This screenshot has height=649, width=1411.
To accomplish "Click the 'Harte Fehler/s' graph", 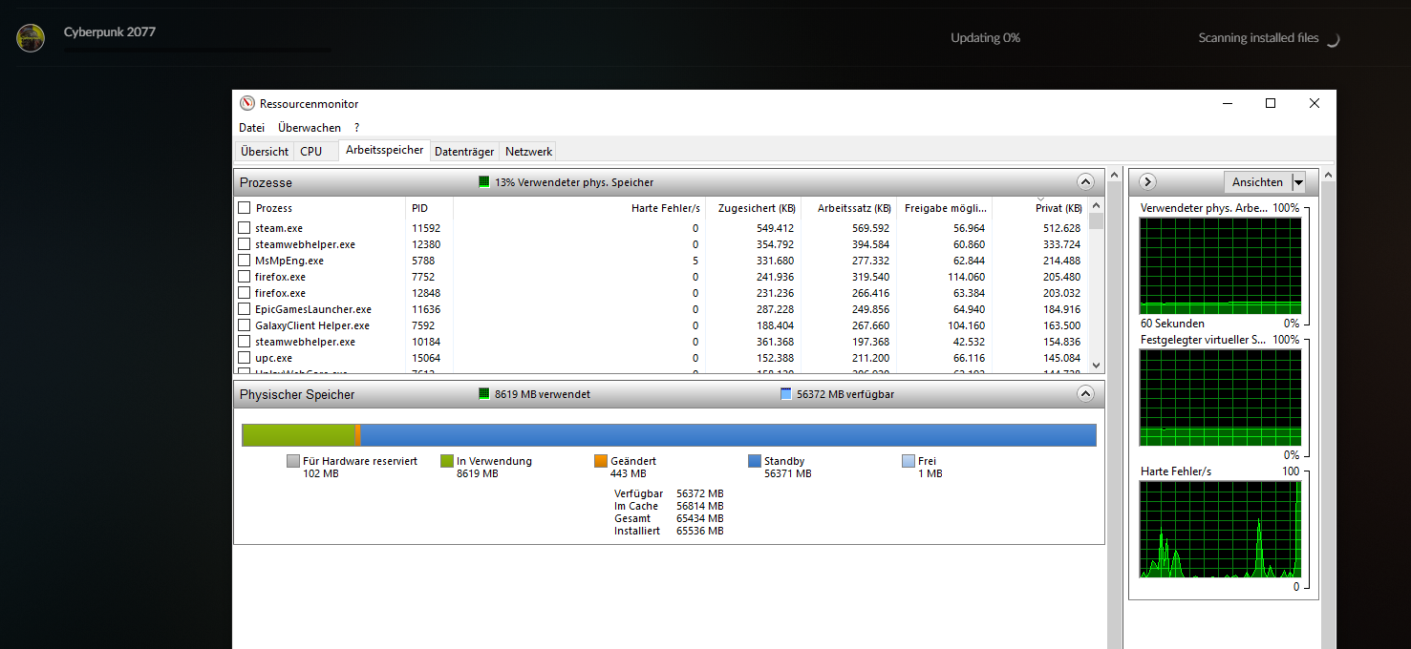I will [x=1220, y=529].
